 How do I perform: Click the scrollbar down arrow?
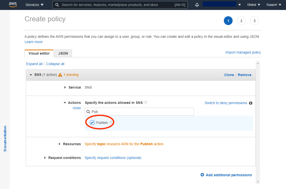[x=258, y=182]
